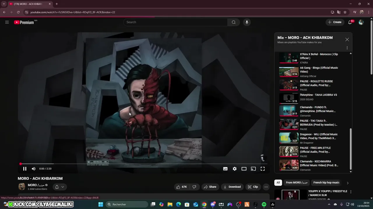
Task: Open Discord from the taskbar
Action: click(213, 204)
